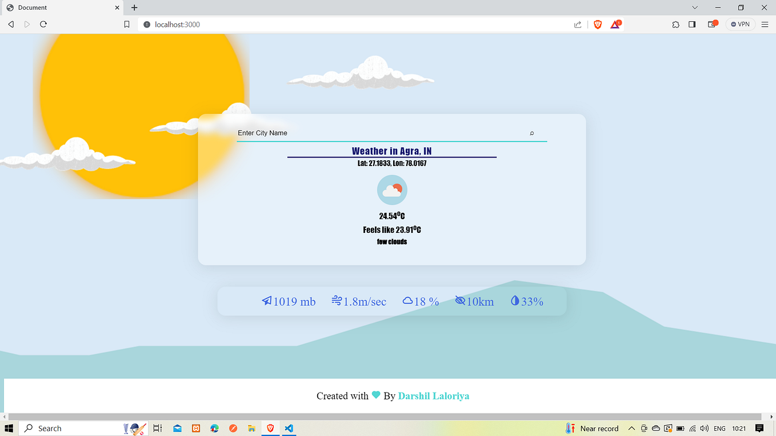
Task: Click the cloud icon beside 18 %
Action: 408,301
